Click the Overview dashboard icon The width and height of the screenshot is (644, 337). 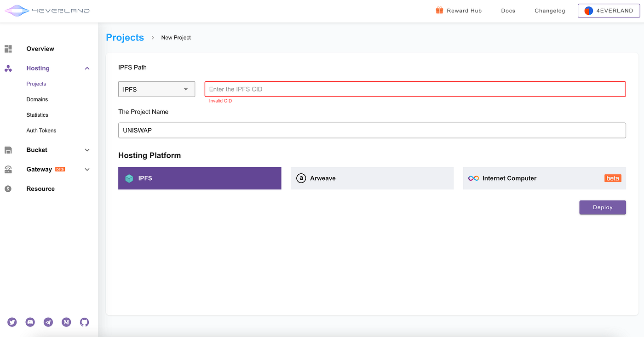coord(8,49)
